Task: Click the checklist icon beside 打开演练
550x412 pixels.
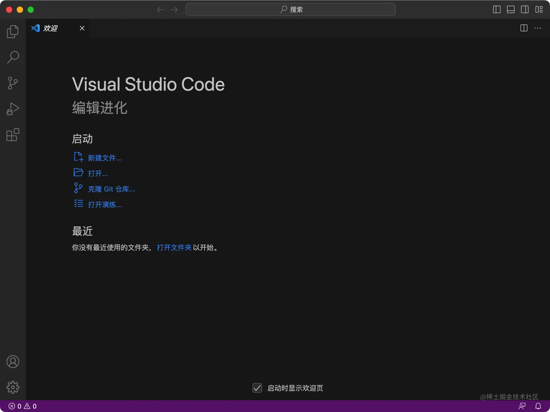Action: (x=79, y=203)
